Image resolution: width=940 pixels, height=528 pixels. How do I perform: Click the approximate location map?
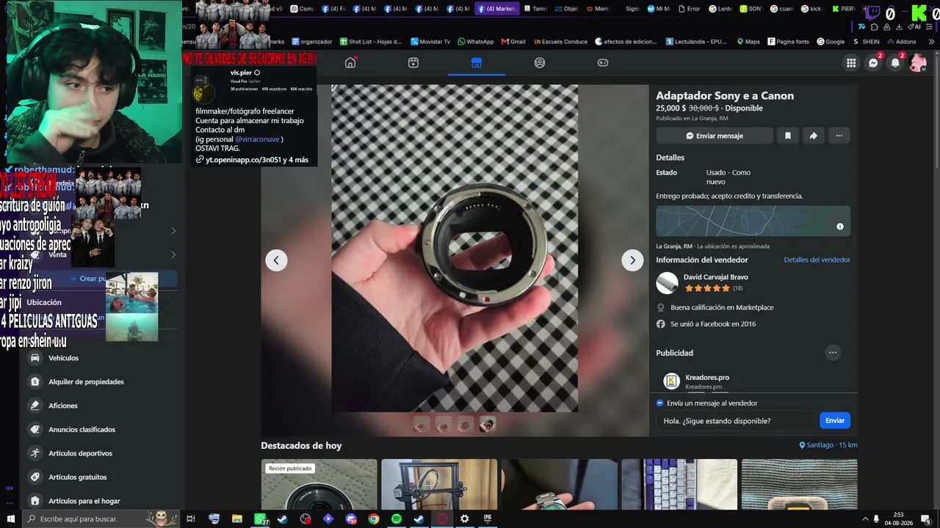point(753,221)
